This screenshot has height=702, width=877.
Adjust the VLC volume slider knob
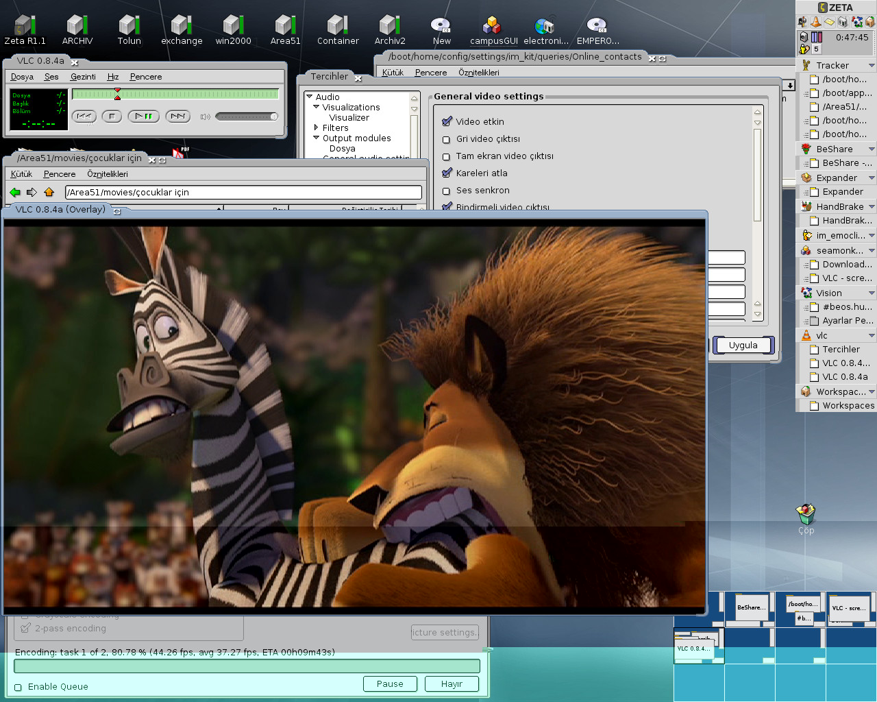click(274, 117)
